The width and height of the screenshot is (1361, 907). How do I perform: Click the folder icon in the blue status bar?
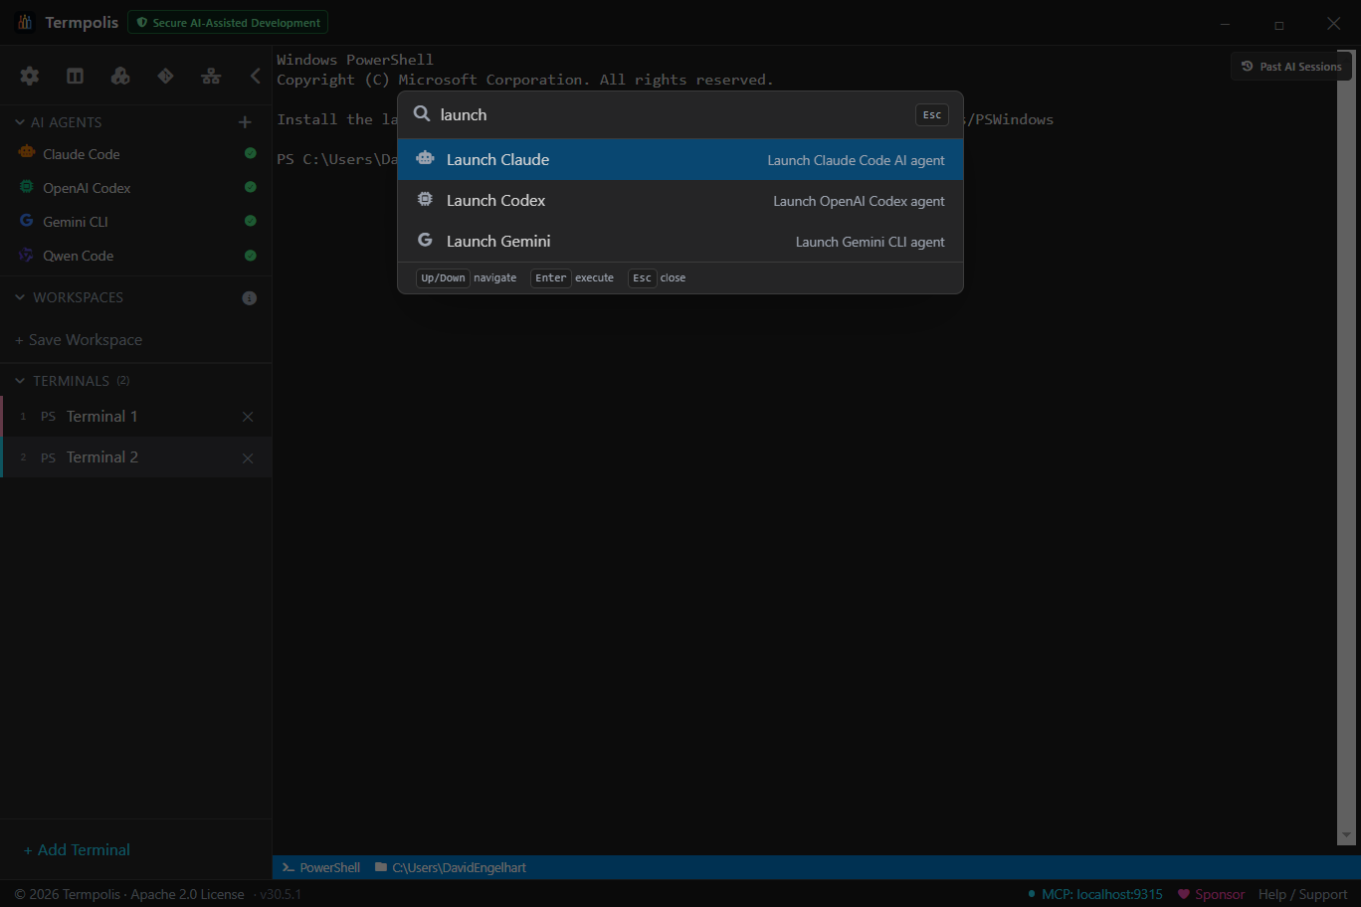pyautogui.click(x=381, y=867)
